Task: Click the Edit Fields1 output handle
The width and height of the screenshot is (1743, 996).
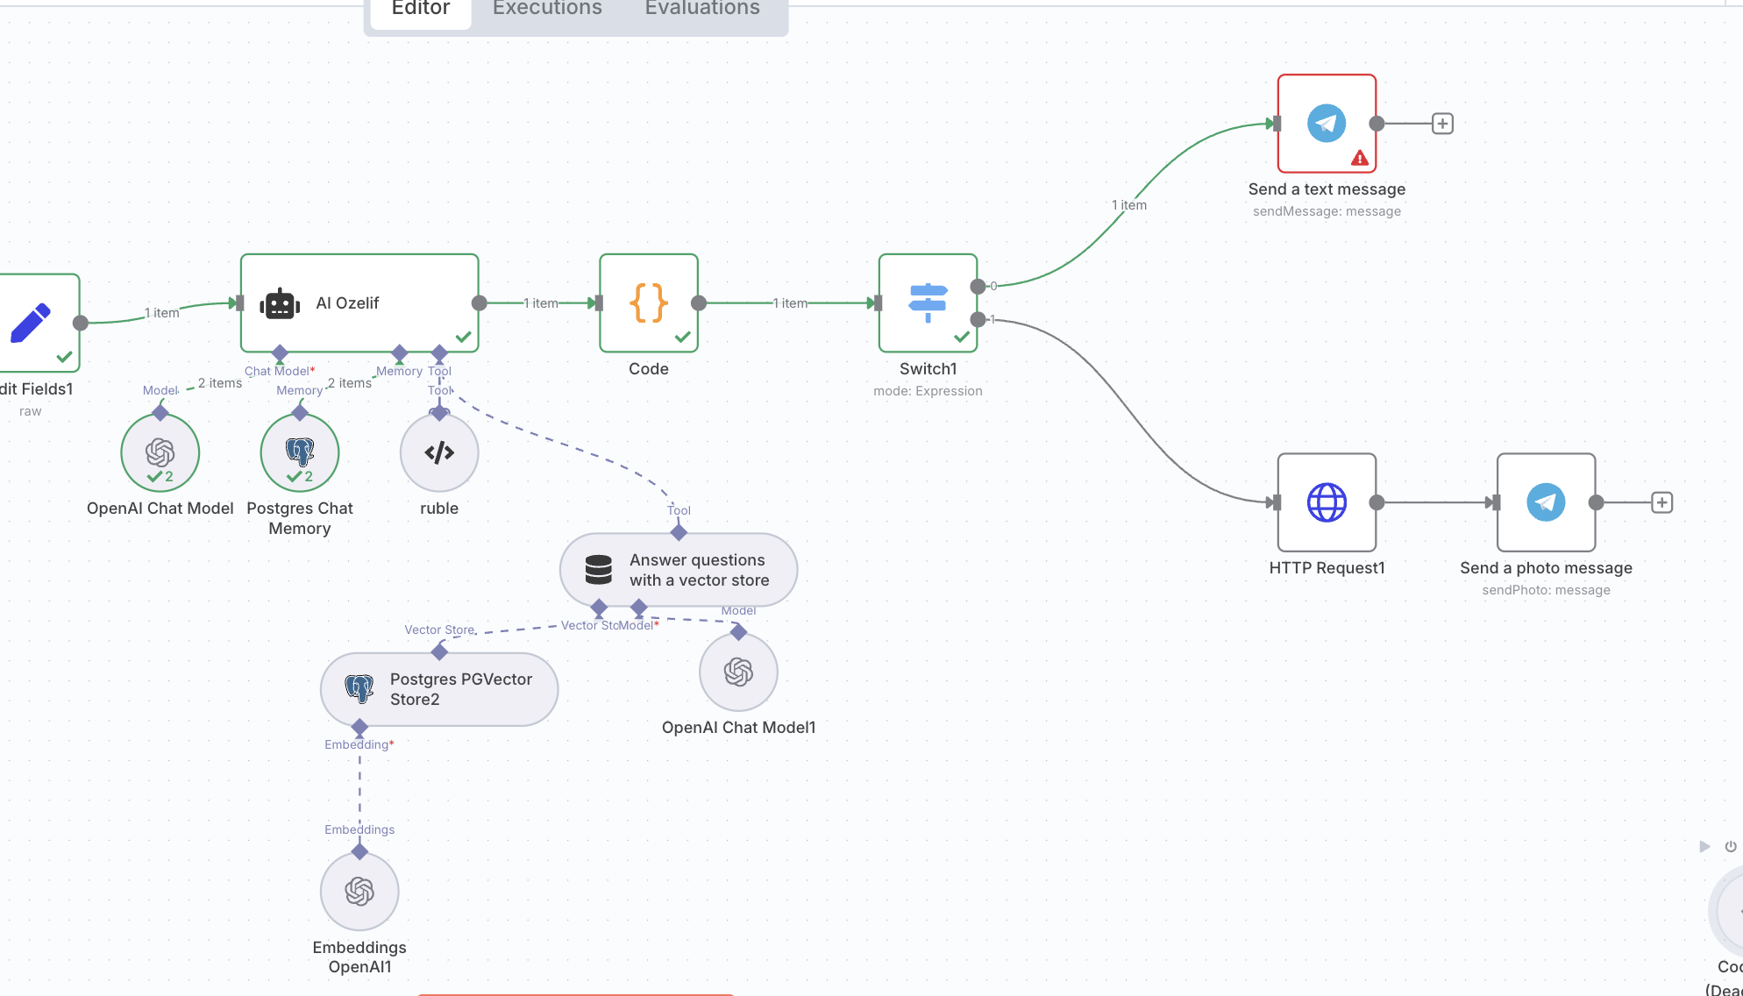Action: (80, 323)
